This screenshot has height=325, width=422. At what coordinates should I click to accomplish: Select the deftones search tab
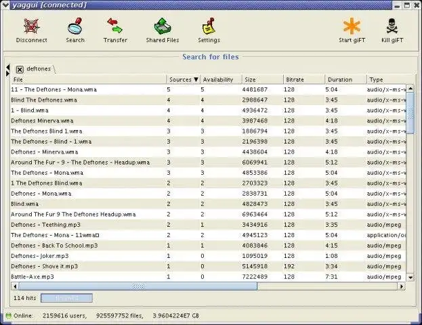39,69
